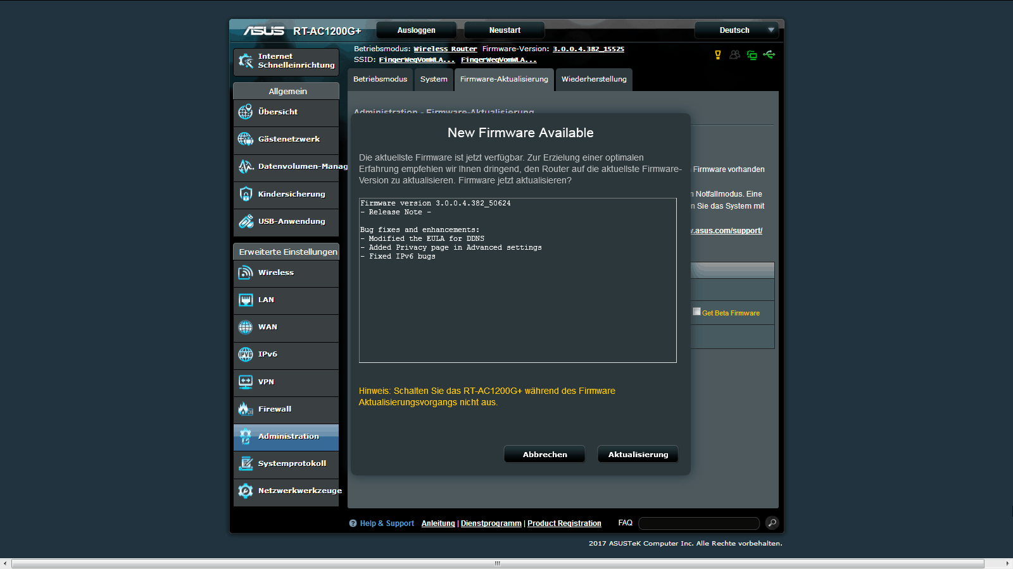Screen dimensions: 1013x569
Task: Click the scrollbar right arrow
Action: coord(1007,563)
